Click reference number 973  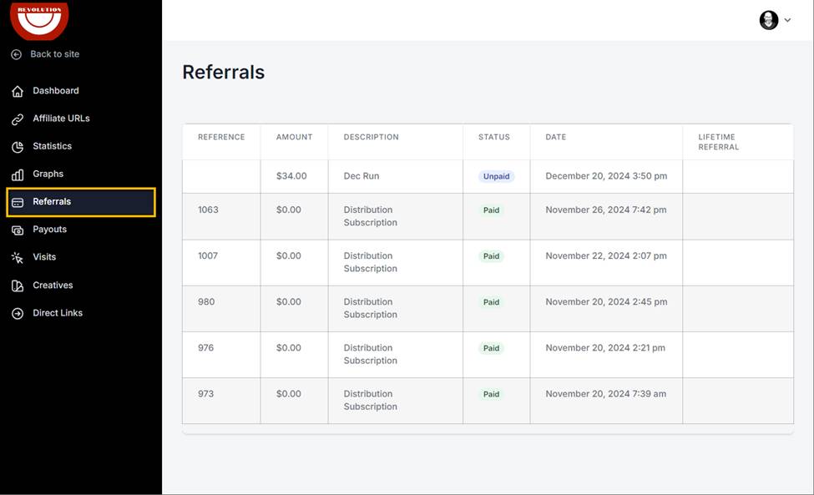(205, 394)
